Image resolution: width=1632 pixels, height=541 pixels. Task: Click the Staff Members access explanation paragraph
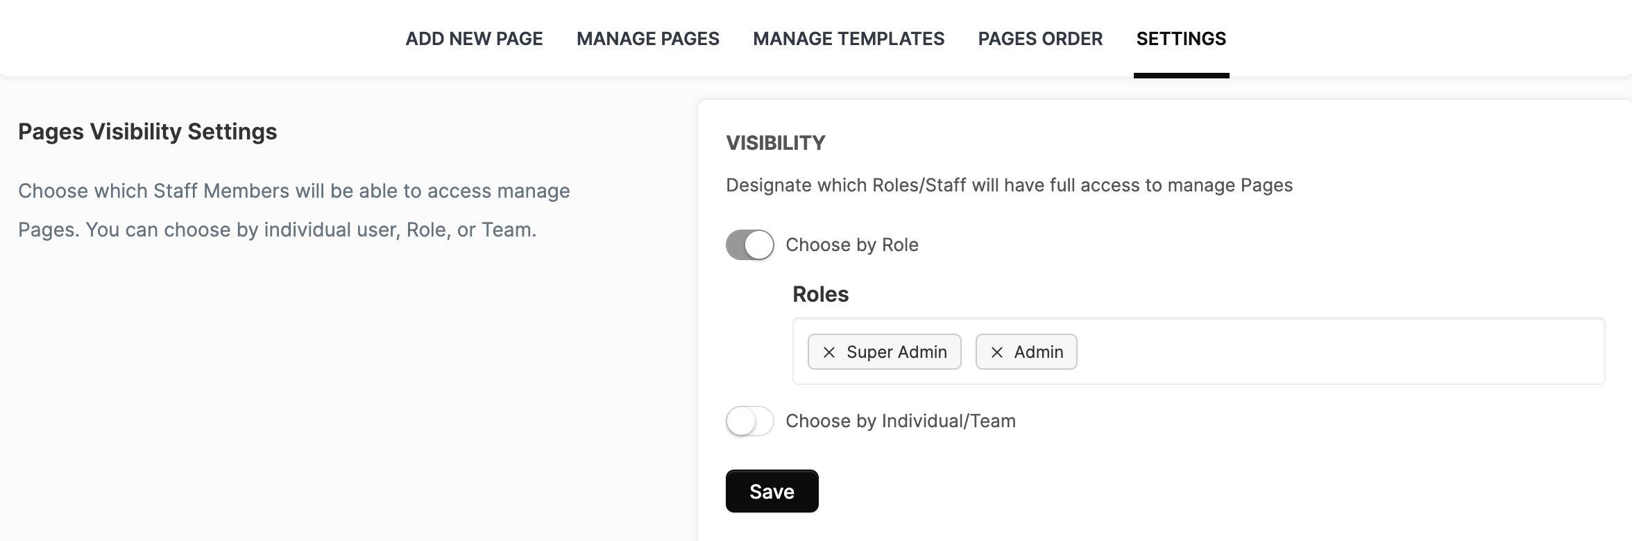click(x=294, y=210)
